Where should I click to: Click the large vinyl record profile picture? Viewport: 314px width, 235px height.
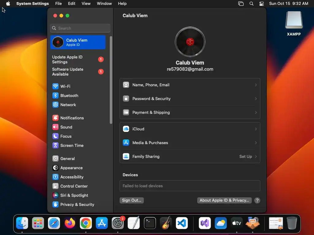point(190,42)
